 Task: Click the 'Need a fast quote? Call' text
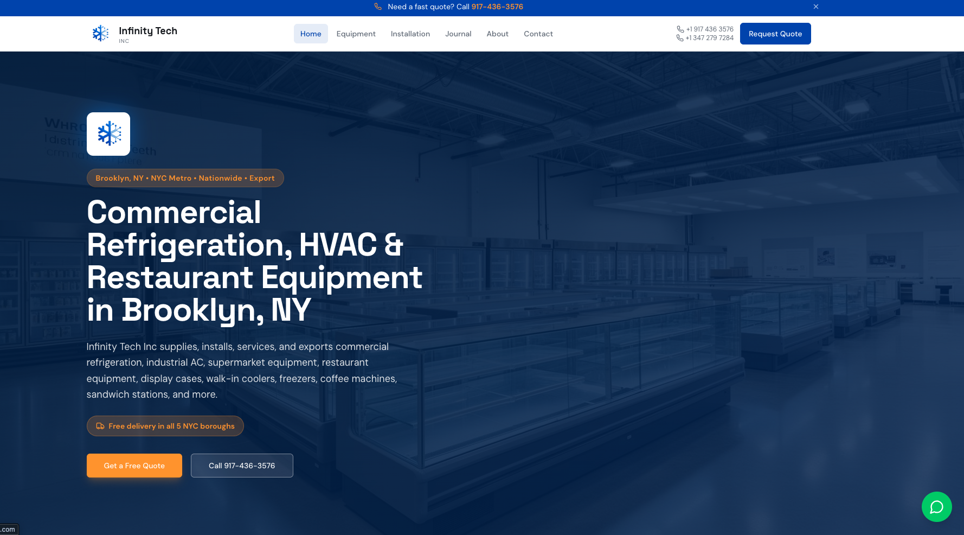coord(428,7)
